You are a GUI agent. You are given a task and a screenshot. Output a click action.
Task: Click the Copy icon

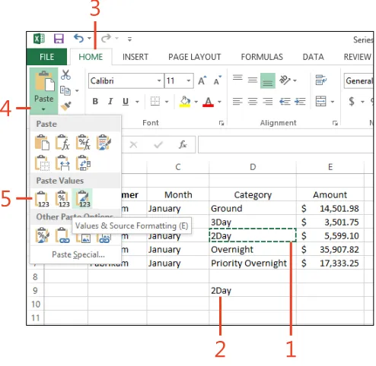tap(65, 90)
